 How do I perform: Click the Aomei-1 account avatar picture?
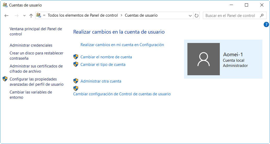point(204,59)
